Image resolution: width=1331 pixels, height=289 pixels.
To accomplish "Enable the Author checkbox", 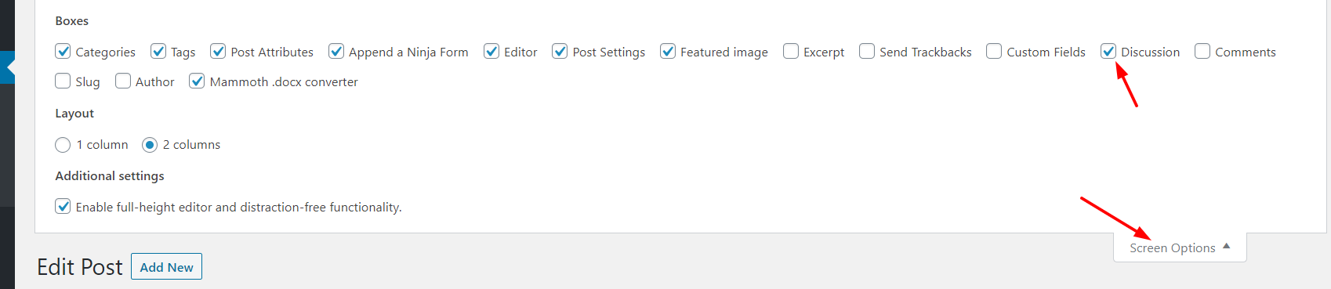I will click(x=123, y=81).
